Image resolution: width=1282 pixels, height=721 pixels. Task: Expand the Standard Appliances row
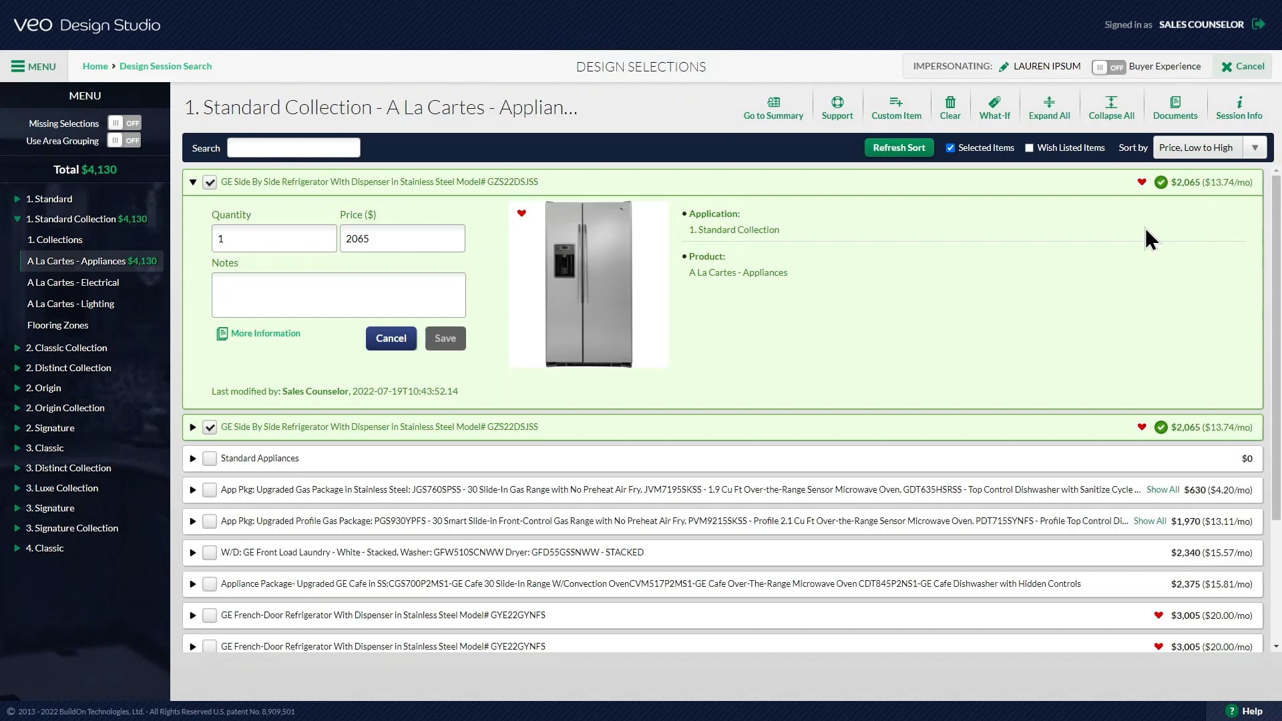point(193,458)
